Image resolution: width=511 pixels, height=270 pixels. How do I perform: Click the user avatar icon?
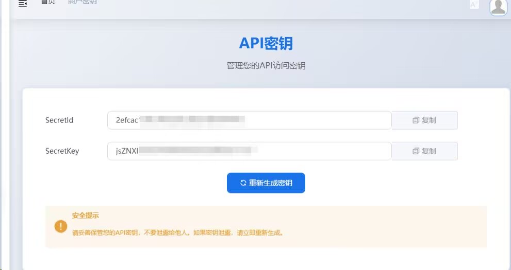(x=498, y=6)
